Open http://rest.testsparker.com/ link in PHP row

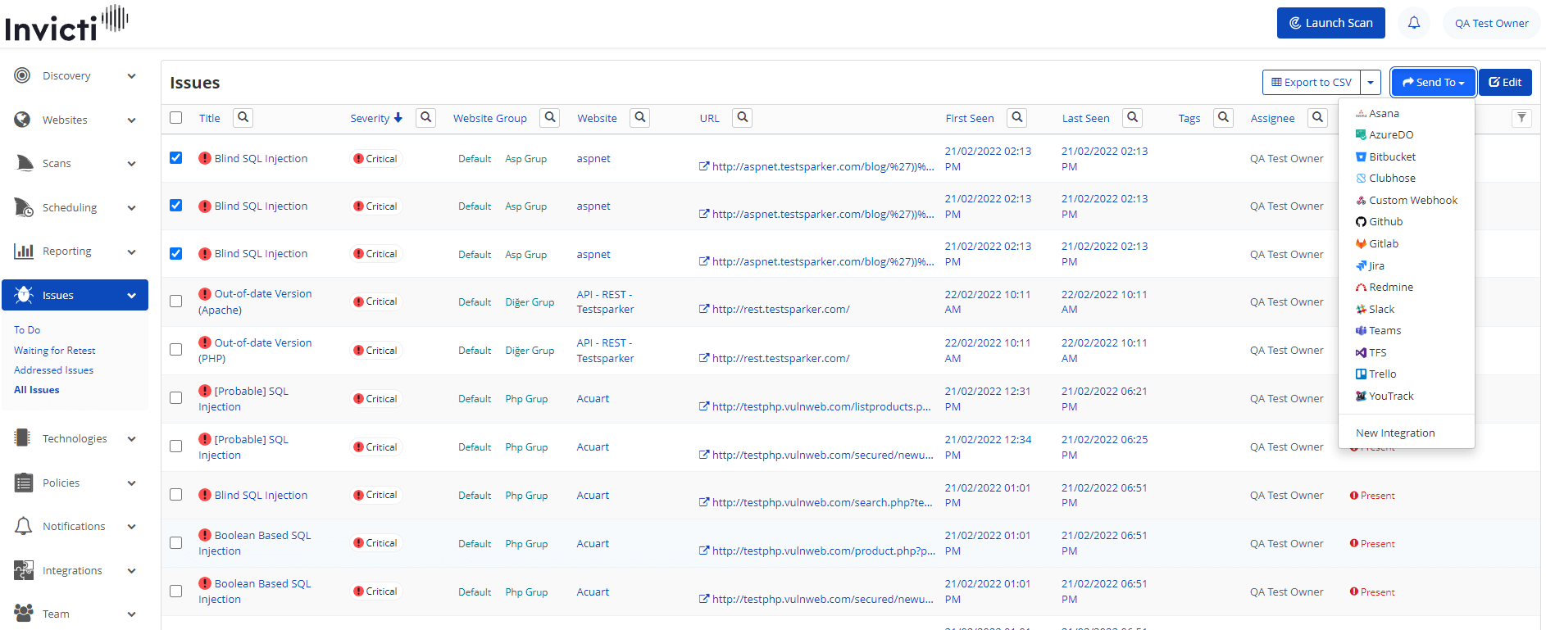(x=780, y=358)
